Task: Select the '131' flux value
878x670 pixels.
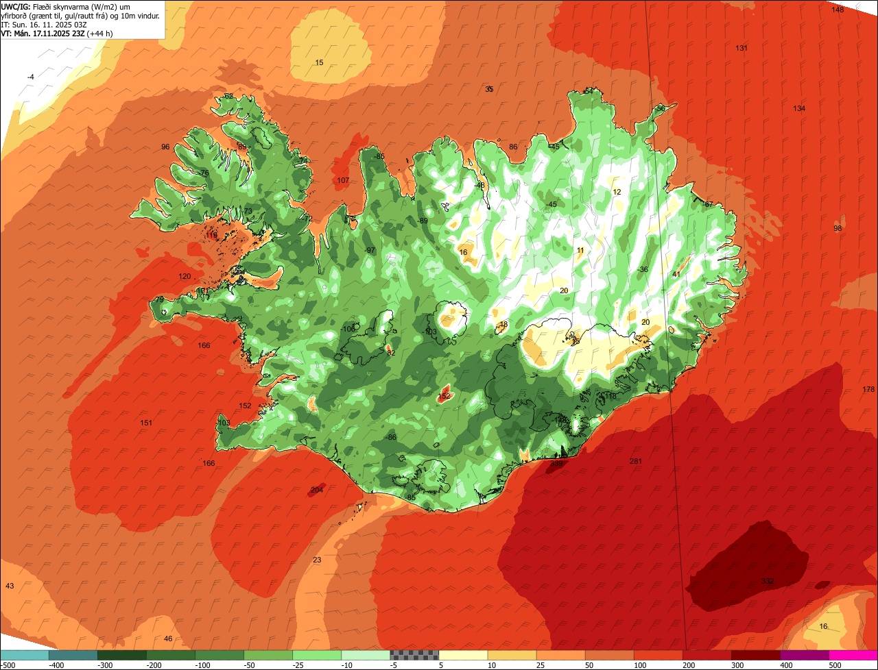Action: pos(741,48)
